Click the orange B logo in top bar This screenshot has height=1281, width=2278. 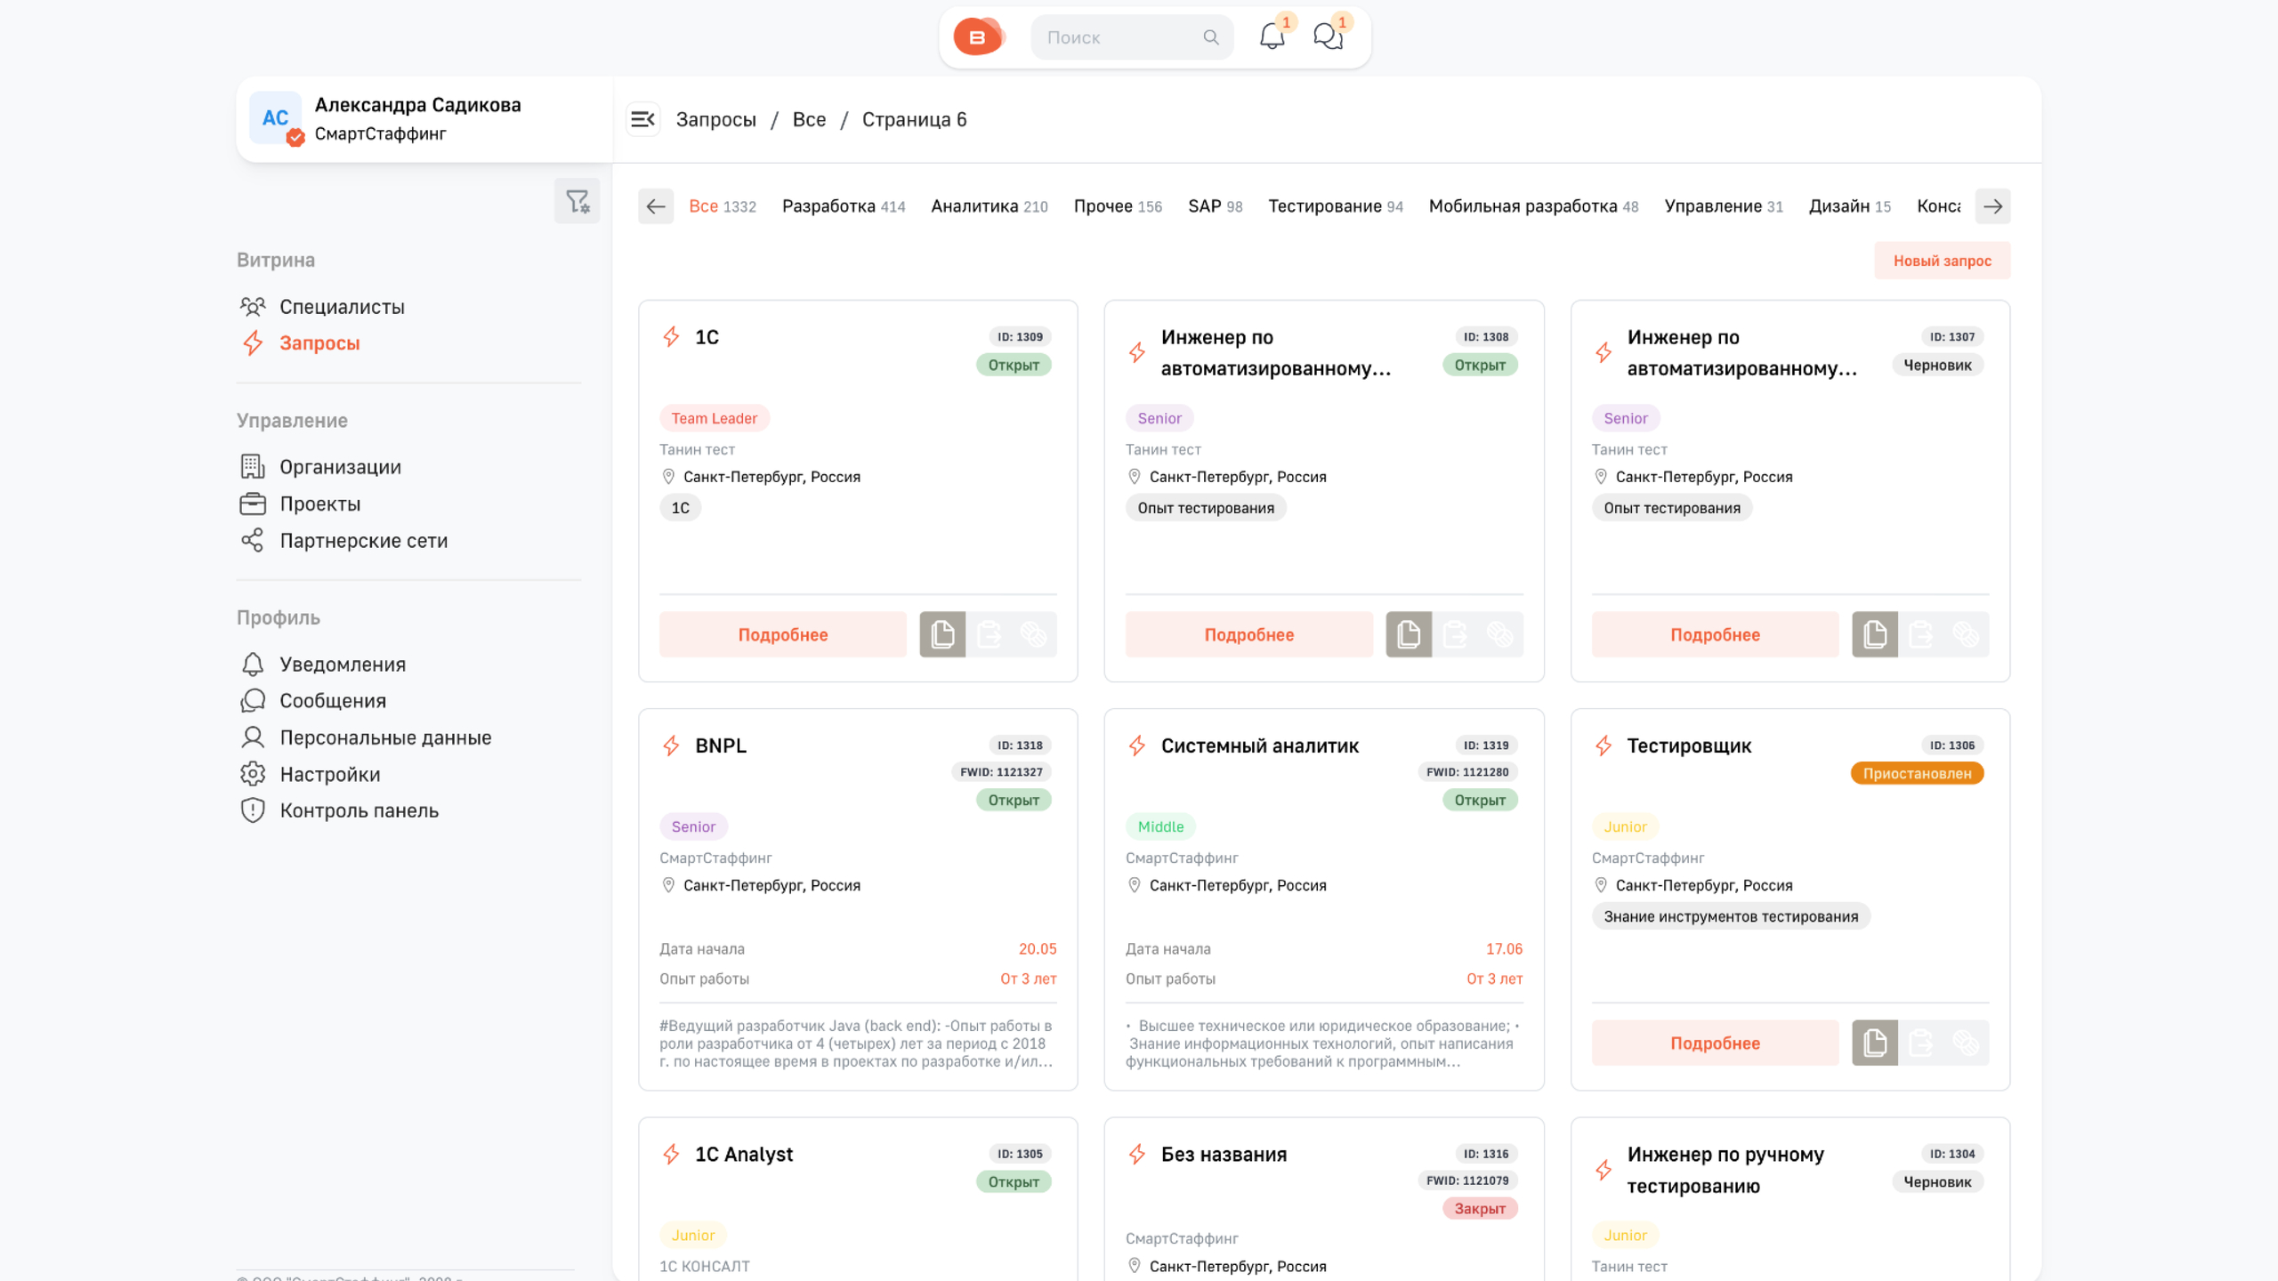979,36
